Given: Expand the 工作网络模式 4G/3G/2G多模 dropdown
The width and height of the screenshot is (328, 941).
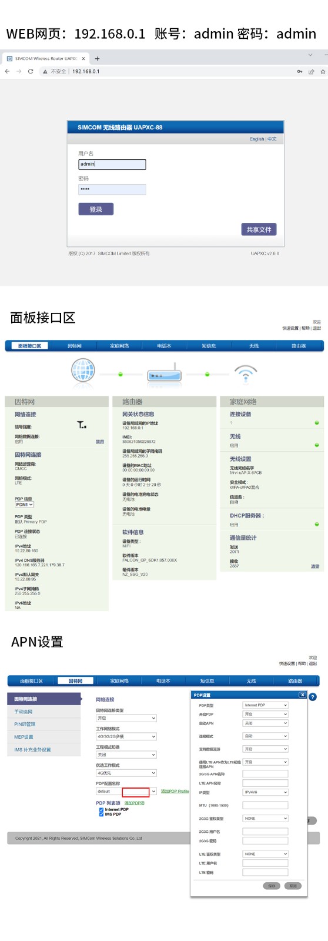Looking at the screenshot, I should pyautogui.click(x=126, y=736).
